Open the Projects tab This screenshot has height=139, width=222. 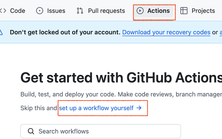point(203,11)
